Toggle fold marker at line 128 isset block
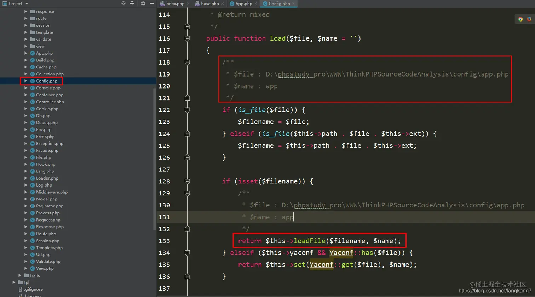The image size is (535, 297). click(x=188, y=181)
